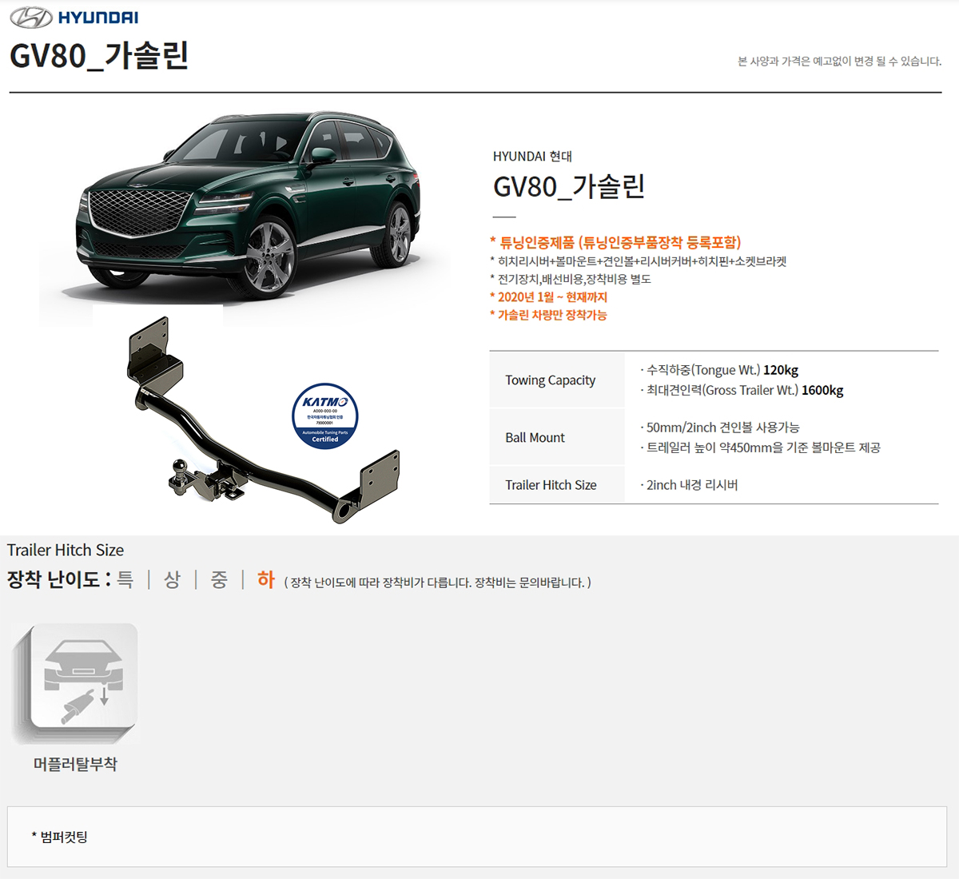Click the HYUNDAI 현대 brand label

pos(532,157)
